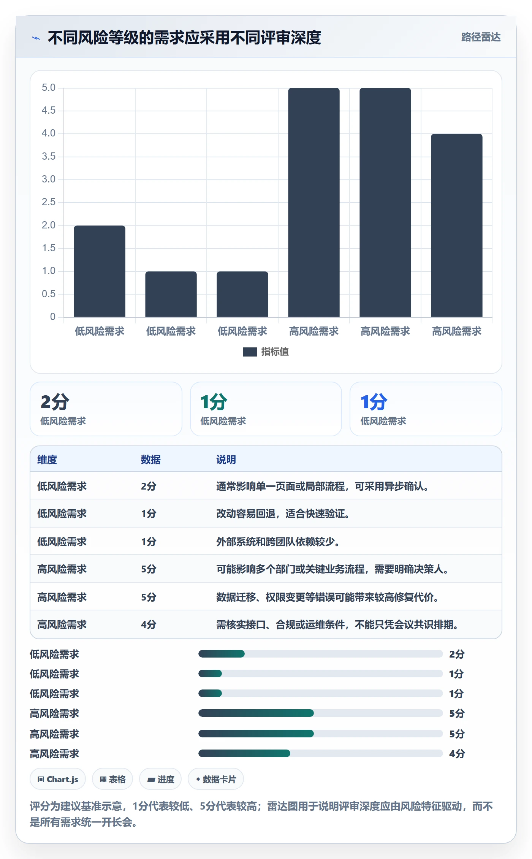Select the 外部系统和跨团队依赖较少 row text
Screen dimensions: 532x859
(278, 541)
